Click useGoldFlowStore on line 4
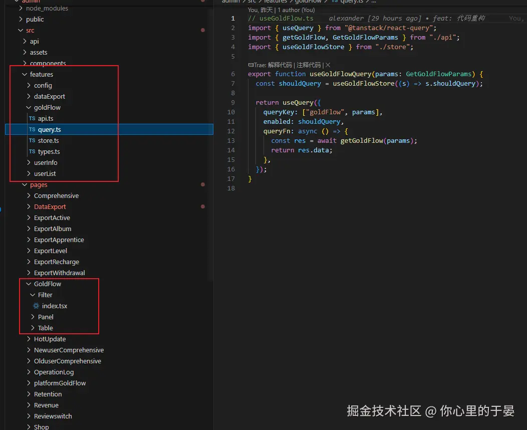Screen dimensions: 527x430 tap(313, 47)
